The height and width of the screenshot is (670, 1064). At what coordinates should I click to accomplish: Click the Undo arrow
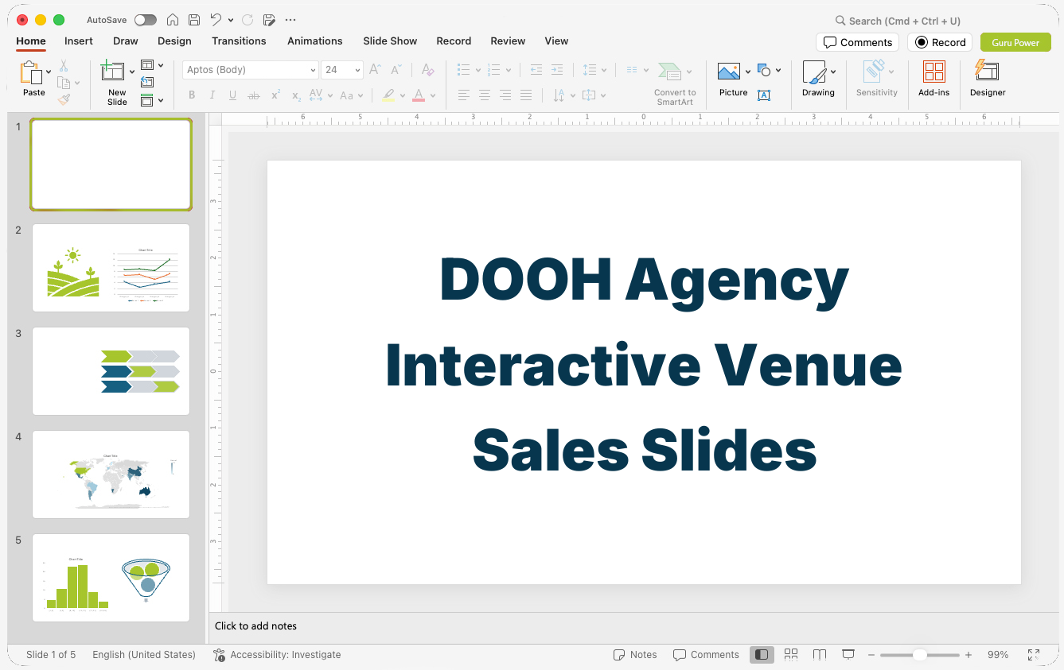[216, 20]
